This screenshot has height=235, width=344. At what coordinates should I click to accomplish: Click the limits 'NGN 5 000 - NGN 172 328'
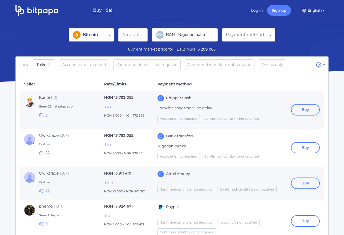(124, 116)
